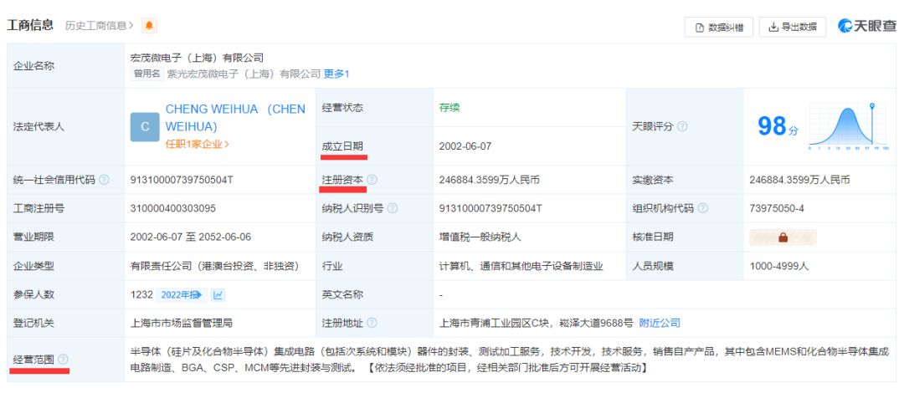The image size is (904, 393).
Task: Click help icon next to 纳税人识别号
Action: [x=393, y=208]
